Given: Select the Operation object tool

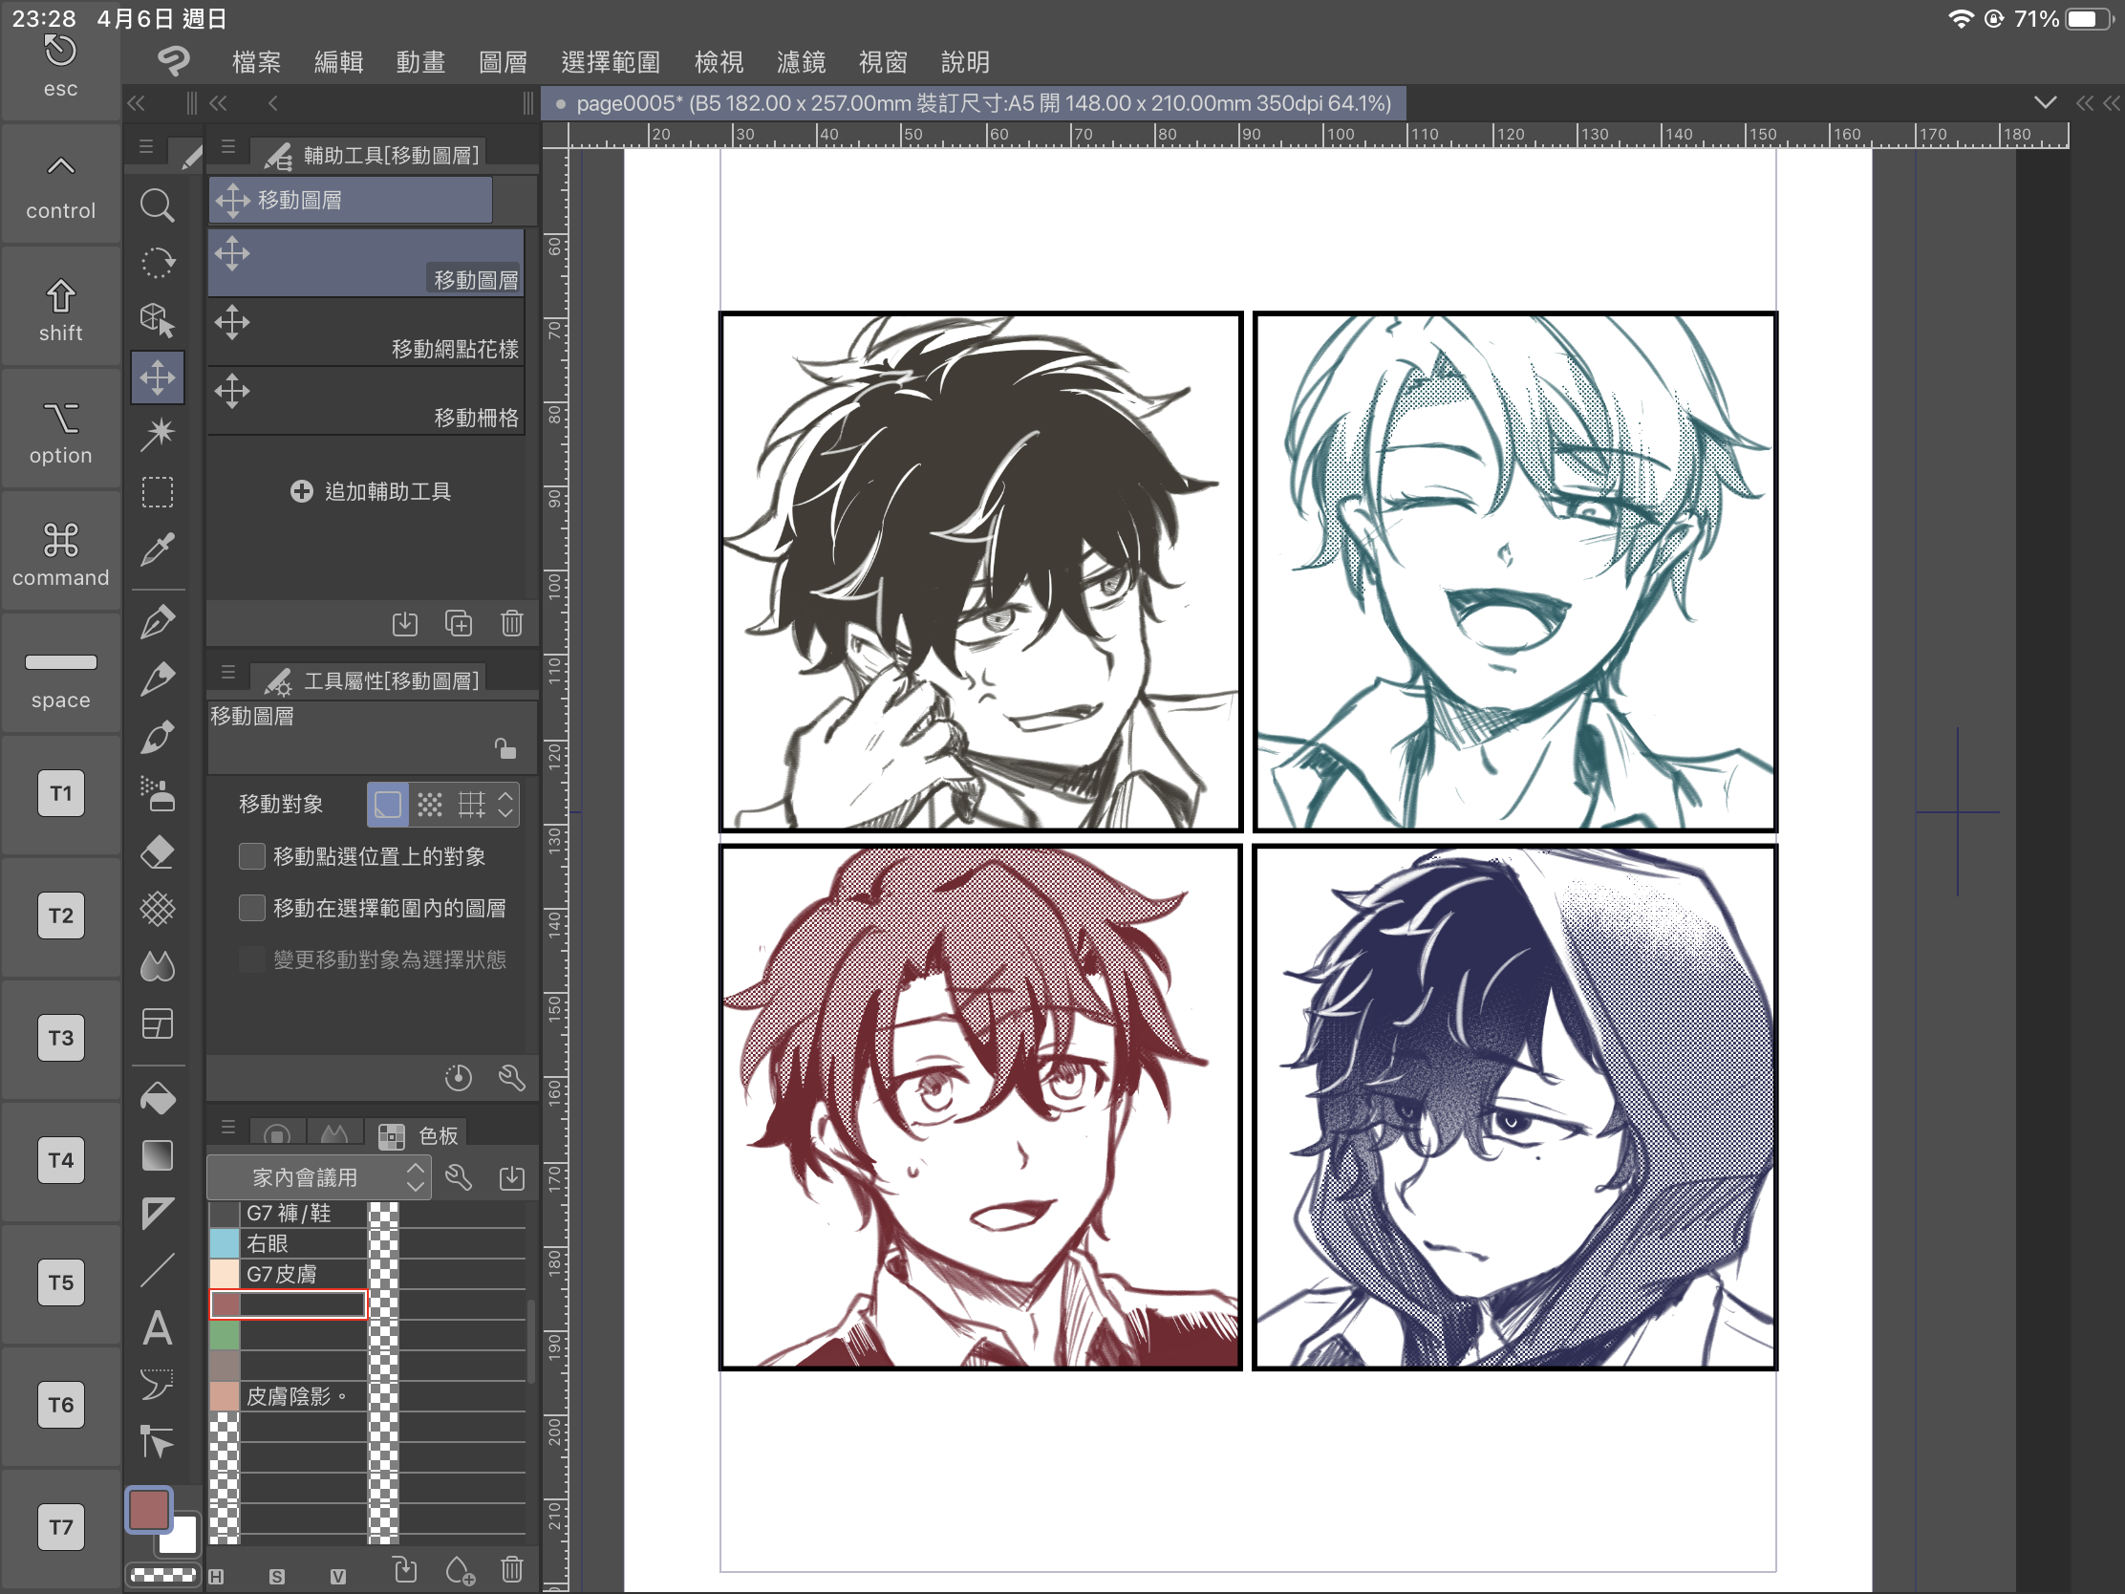Looking at the screenshot, I should coord(157,320).
